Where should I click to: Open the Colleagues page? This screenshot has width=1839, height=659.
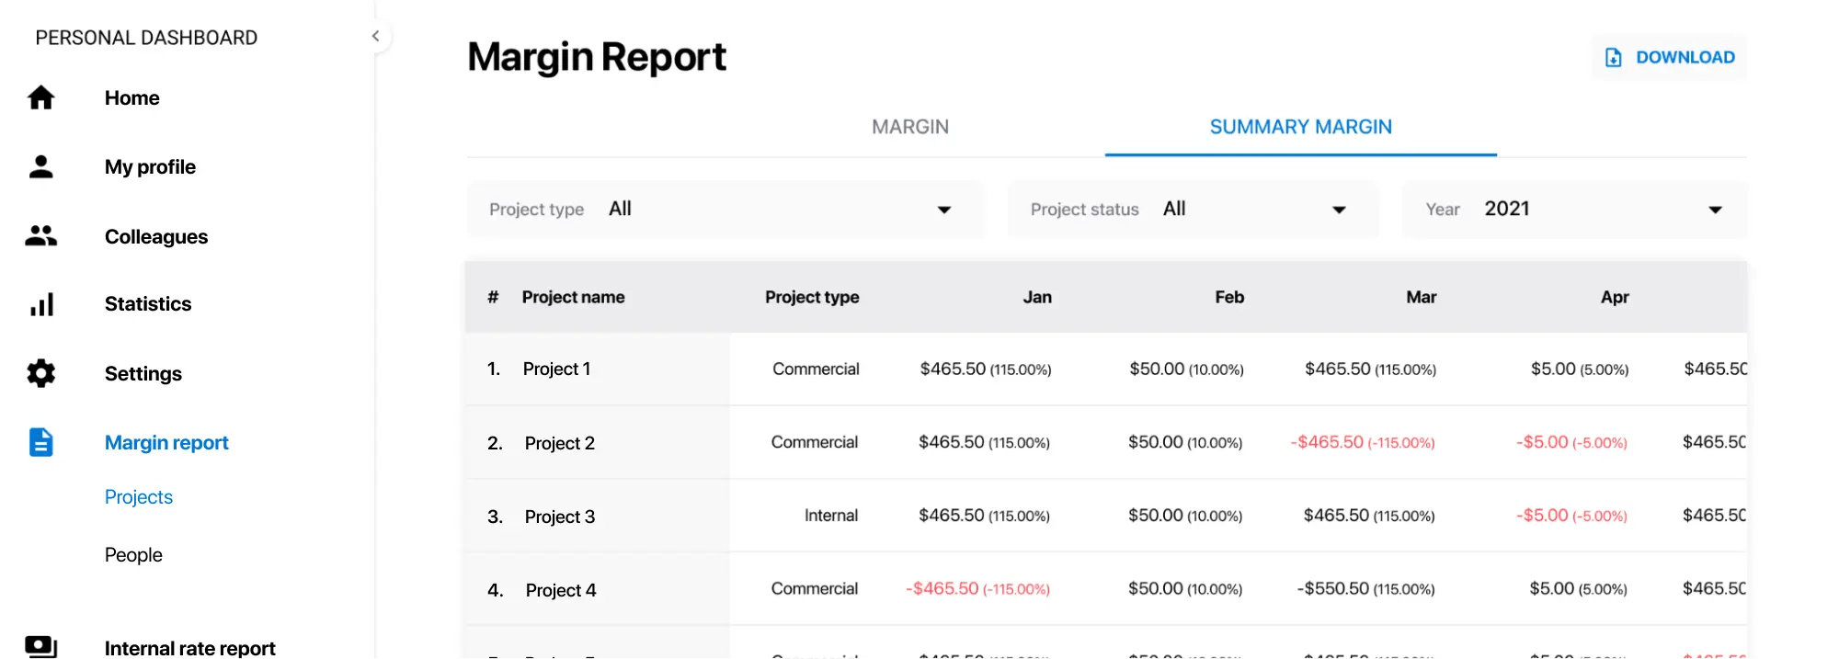156,236
